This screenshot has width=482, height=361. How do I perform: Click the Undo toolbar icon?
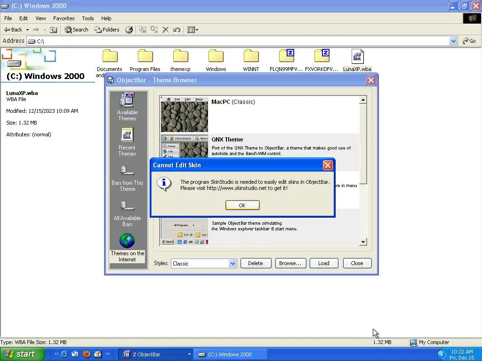point(177,30)
